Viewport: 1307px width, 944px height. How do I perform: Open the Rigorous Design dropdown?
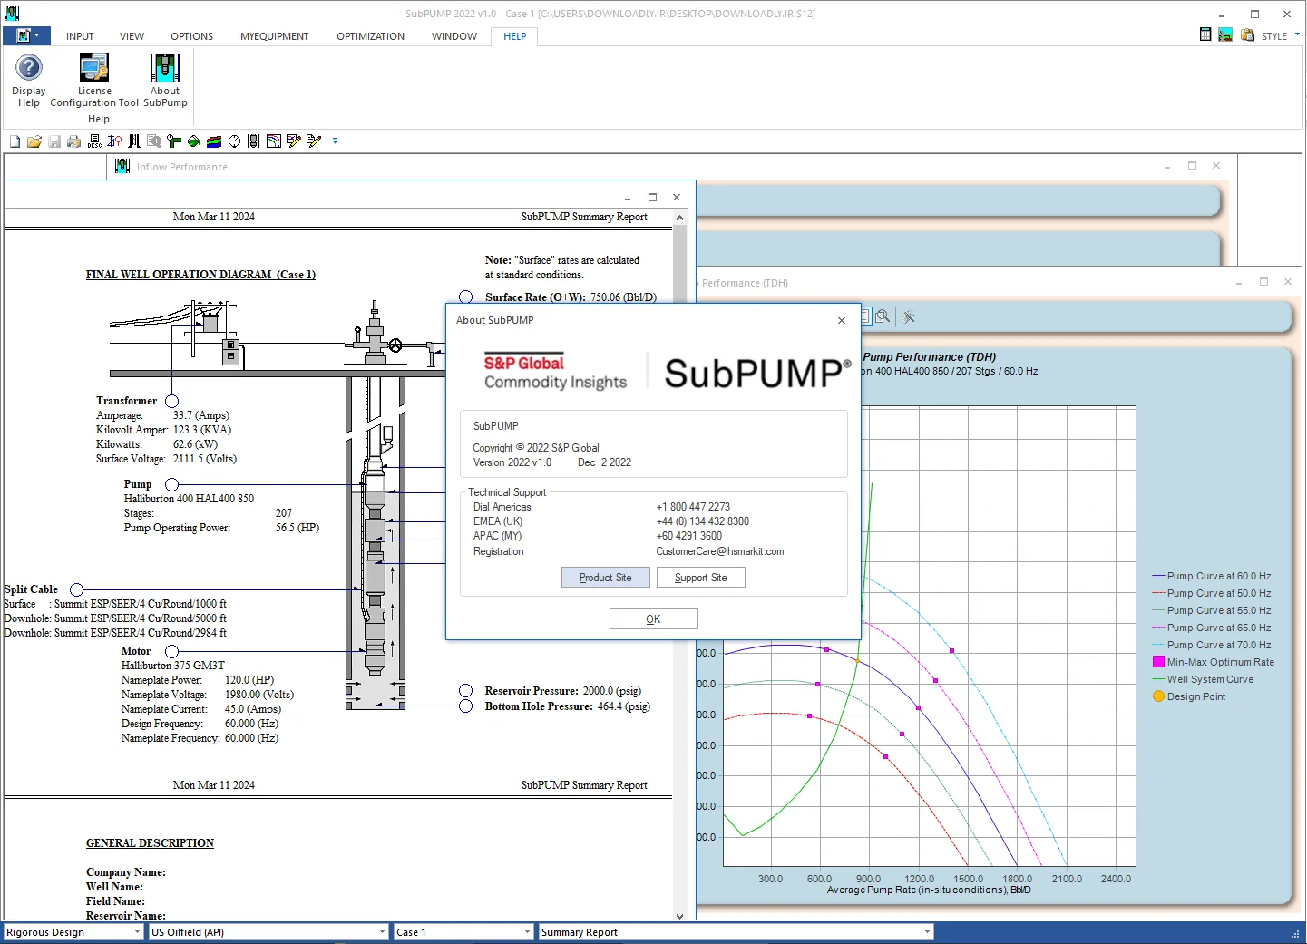pyautogui.click(x=73, y=932)
